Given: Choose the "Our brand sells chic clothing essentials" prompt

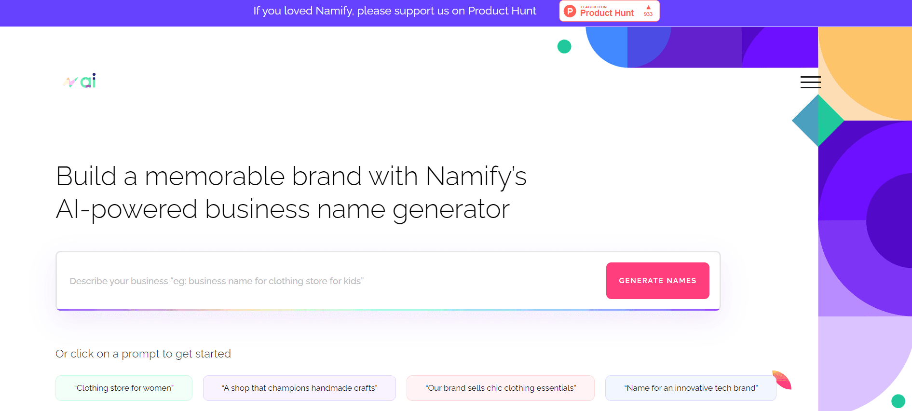Looking at the screenshot, I should pyautogui.click(x=500, y=388).
